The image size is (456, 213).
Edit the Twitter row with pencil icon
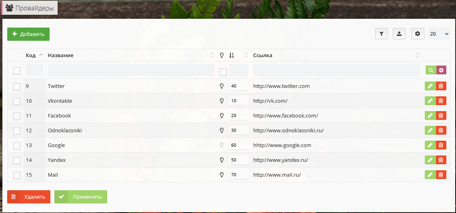[x=430, y=86]
